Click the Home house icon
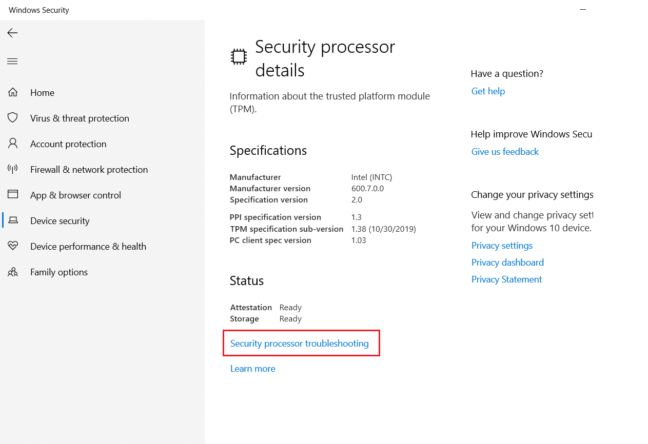Screen dimensions: 648x444 point(13,92)
